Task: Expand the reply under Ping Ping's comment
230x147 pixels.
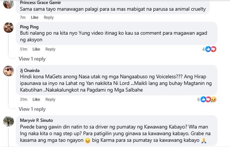Action: click(x=32, y=59)
